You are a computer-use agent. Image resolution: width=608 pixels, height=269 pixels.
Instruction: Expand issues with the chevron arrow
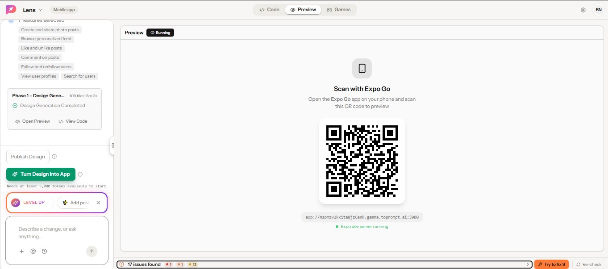click(528, 265)
